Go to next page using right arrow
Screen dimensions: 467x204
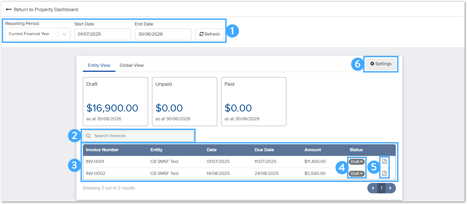pyautogui.click(x=390, y=188)
